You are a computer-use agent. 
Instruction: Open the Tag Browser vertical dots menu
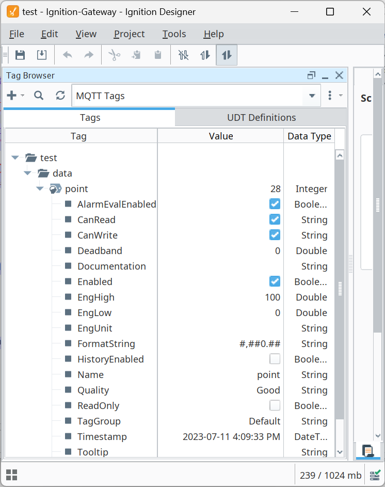tap(330, 96)
